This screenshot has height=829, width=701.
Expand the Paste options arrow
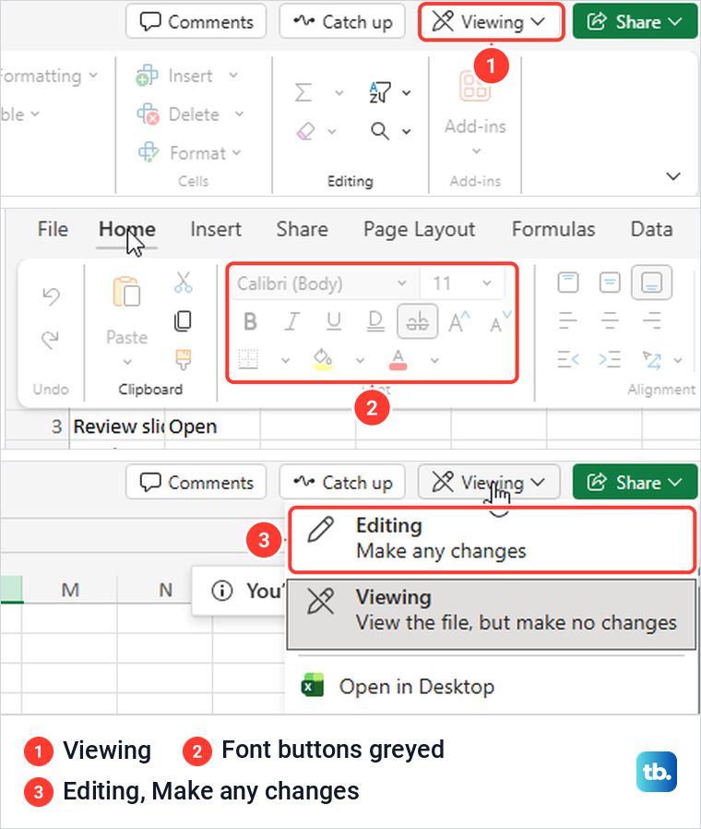point(126,362)
